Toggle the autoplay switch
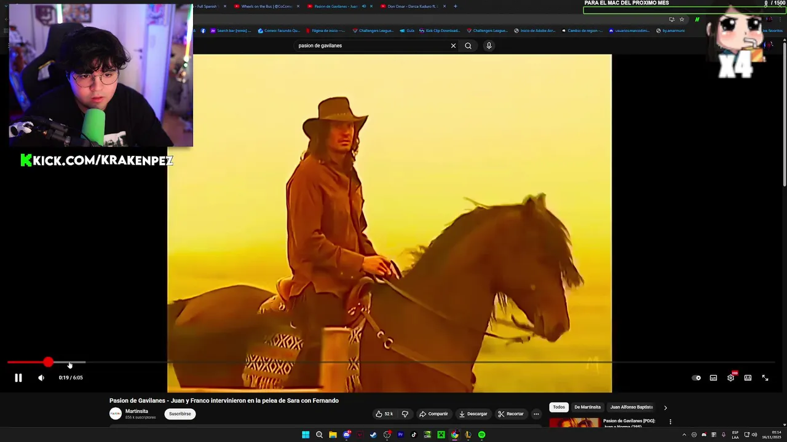This screenshot has height=442, width=787. 696,378
